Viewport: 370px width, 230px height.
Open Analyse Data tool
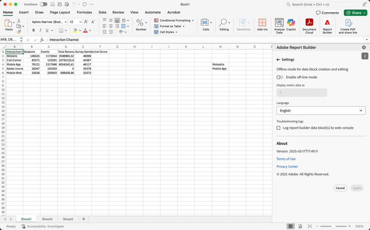coord(279,26)
